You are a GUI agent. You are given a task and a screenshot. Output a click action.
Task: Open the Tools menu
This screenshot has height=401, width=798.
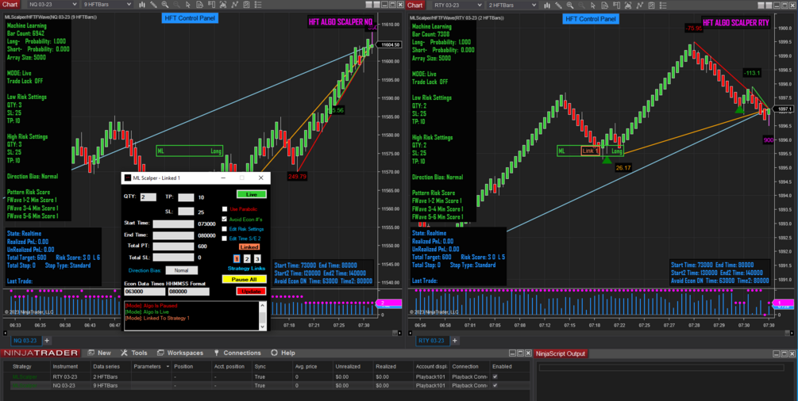pos(134,353)
